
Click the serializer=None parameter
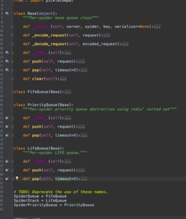click(132, 26)
